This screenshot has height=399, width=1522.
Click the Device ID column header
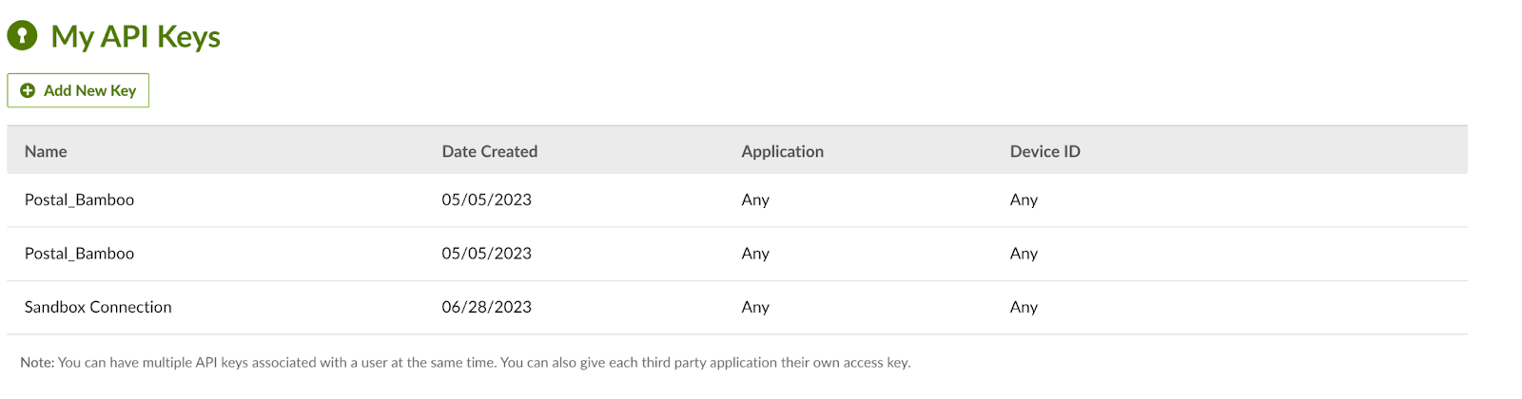[x=1044, y=151]
